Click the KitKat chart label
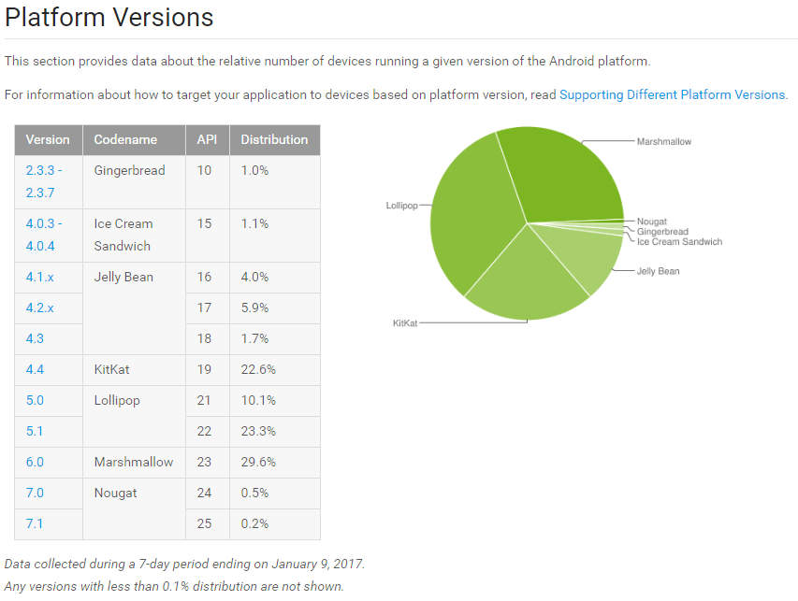The height and width of the screenshot is (601, 798). point(405,322)
